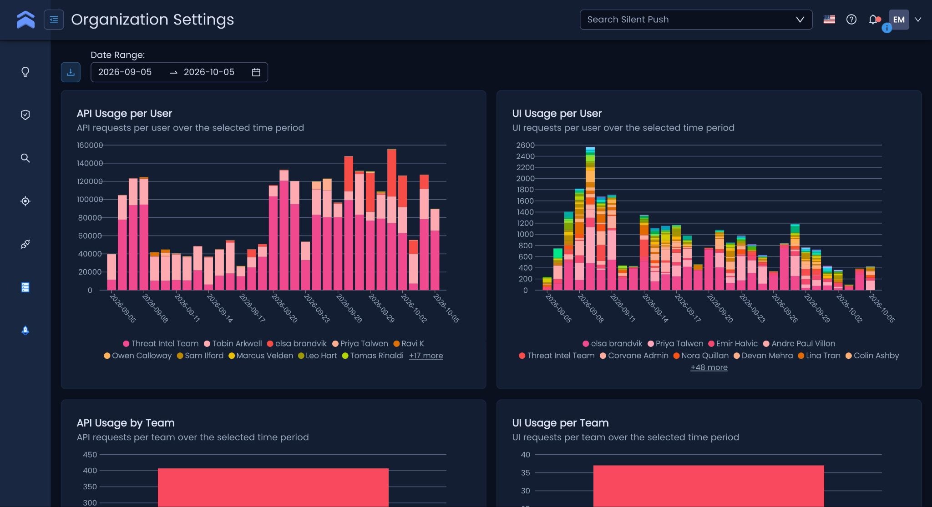Click the Organization Settings title
Image resolution: width=932 pixels, height=507 pixels.
pos(152,20)
